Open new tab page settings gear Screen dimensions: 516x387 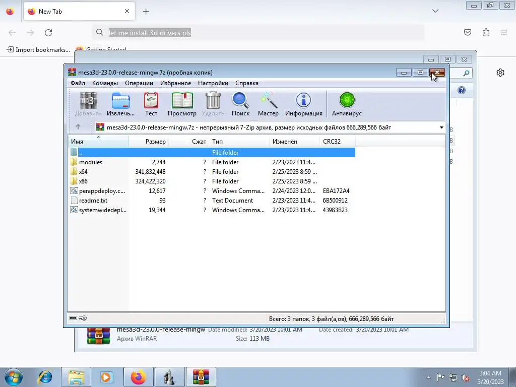pyautogui.click(x=500, y=73)
